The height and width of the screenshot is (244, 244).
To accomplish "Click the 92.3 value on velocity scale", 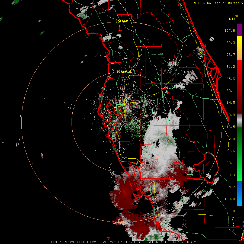I will tap(231, 43).
